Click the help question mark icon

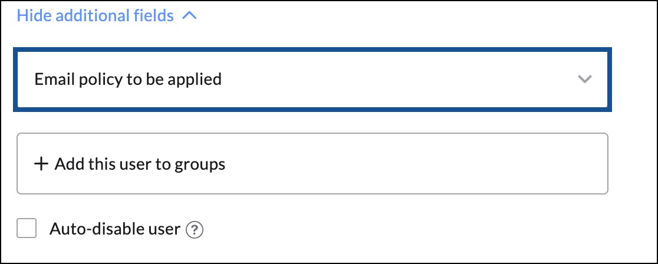[x=195, y=230]
